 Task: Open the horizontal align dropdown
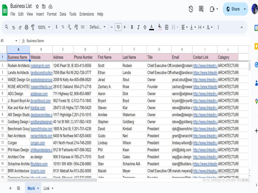184,27
